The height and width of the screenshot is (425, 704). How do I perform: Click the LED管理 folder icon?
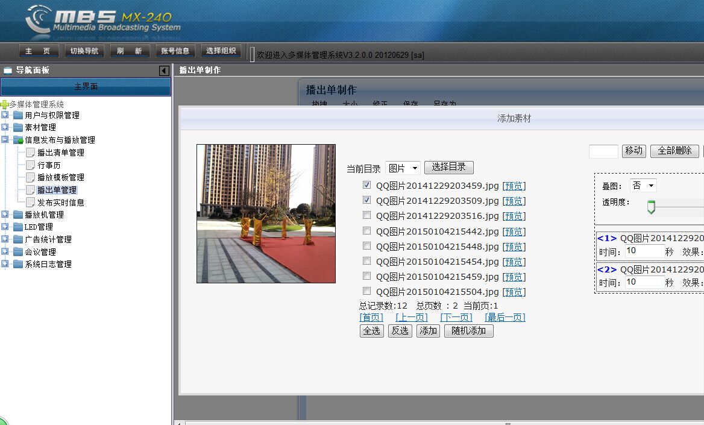pos(18,227)
